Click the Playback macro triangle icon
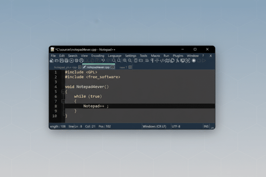 204,60
